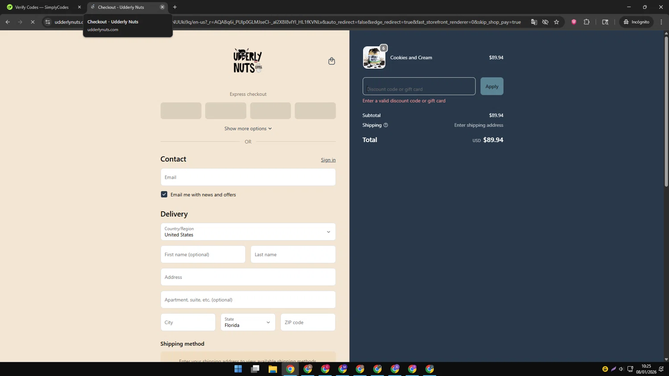
Task: Click the ZIP code field
Action: [x=308, y=322]
